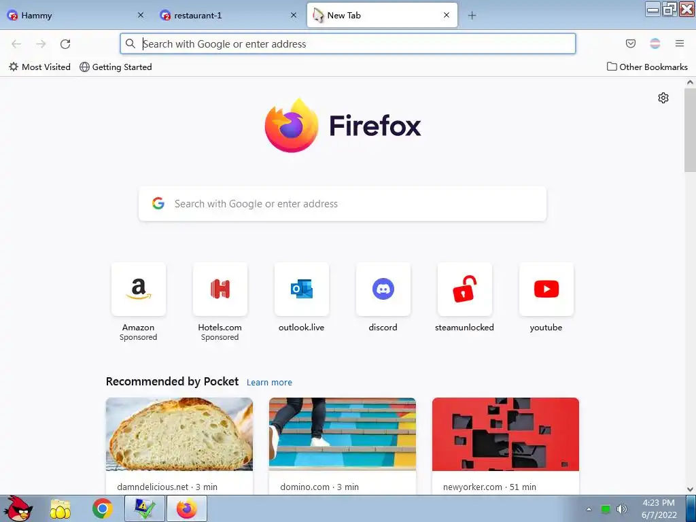This screenshot has width=696, height=522.
Task: Click the address bar magnifier icon
Action: click(x=130, y=43)
